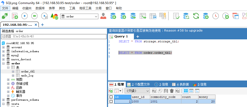247x107 pixels.
Task: Open the clock scheduler icon
Action: (x=215, y=16)
